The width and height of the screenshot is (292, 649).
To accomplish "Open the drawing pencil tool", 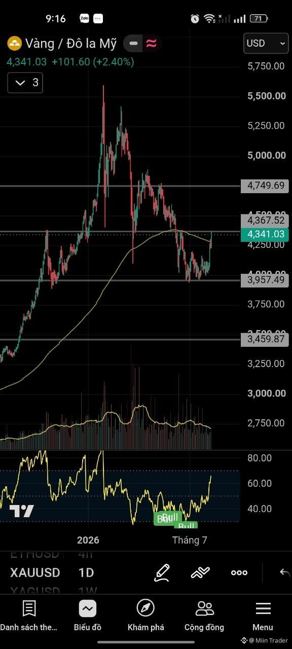I will (162, 572).
